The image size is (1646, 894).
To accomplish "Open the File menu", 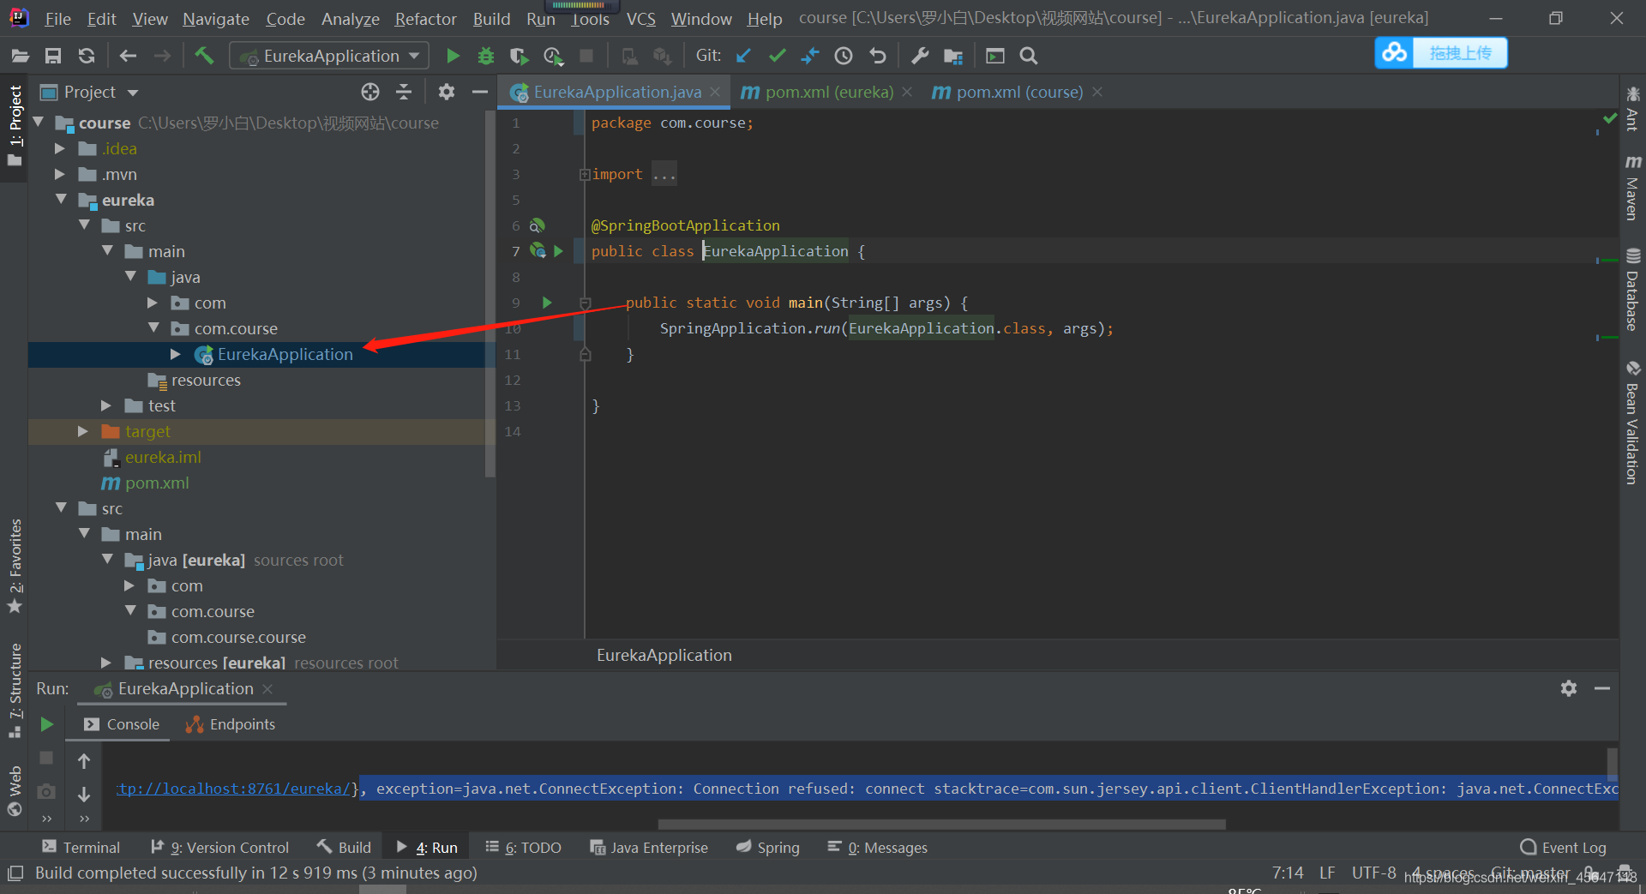I will click(57, 19).
